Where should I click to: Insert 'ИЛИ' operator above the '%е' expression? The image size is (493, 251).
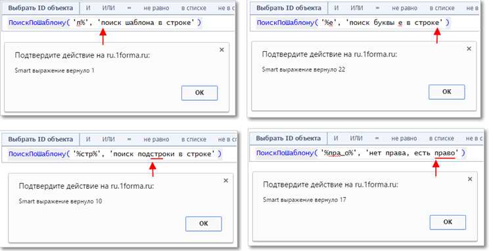point(357,8)
